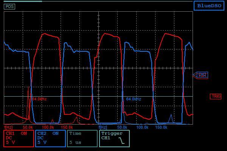The height and width of the screenshot is (151, 227).
Task: Click the red f[Hz] axis label
Action: tap(8, 128)
